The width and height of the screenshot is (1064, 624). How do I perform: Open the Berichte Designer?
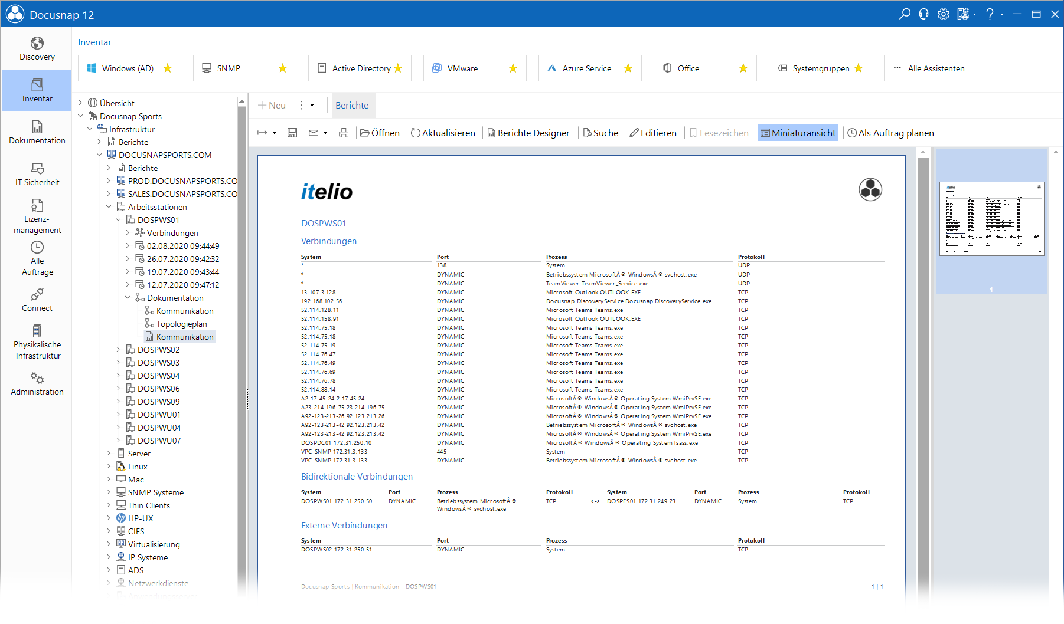point(528,133)
